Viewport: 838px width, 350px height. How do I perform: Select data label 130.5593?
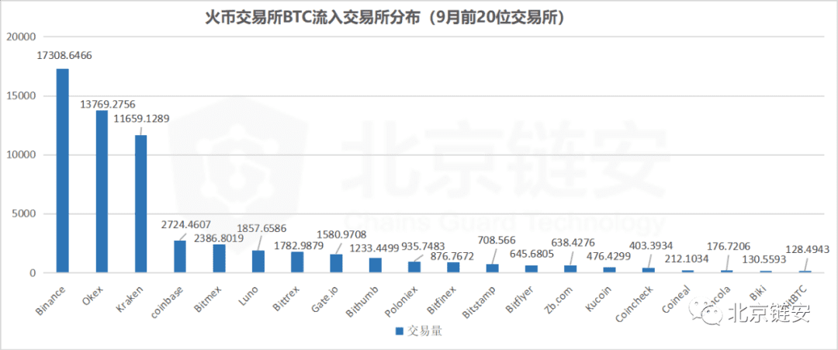(766, 262)
